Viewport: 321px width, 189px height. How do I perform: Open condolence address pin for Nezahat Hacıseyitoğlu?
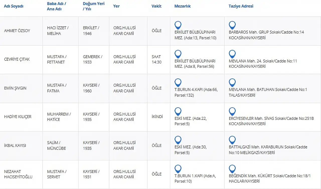232,169
